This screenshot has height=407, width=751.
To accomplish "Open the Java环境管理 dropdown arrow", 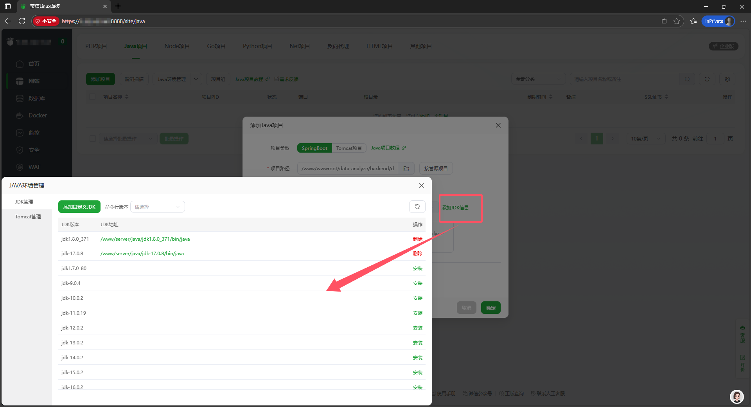I will click(x=196, y=79).
